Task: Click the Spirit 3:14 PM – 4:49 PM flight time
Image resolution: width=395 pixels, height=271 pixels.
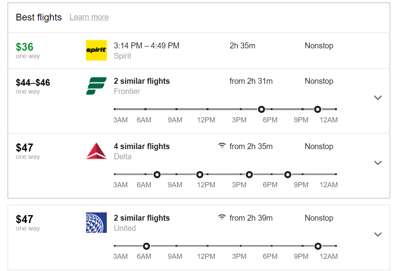Action: [x=146, y=46]
